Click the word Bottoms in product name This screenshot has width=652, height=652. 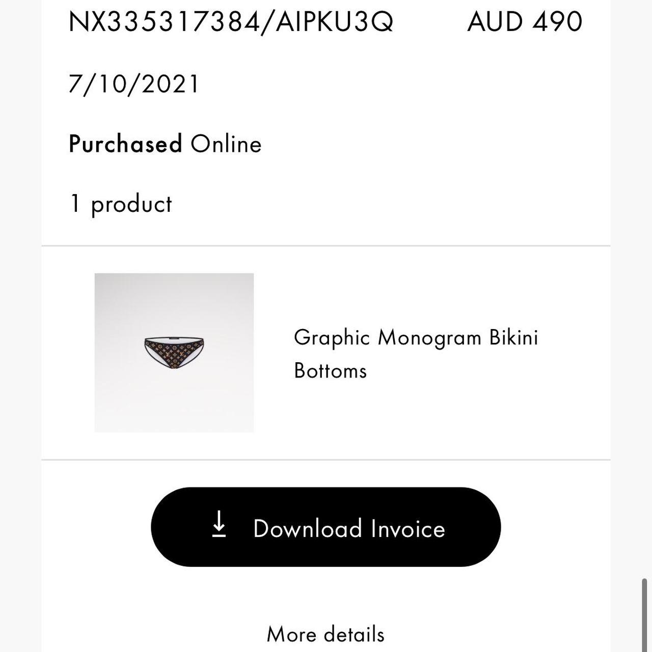pos(331,371)
